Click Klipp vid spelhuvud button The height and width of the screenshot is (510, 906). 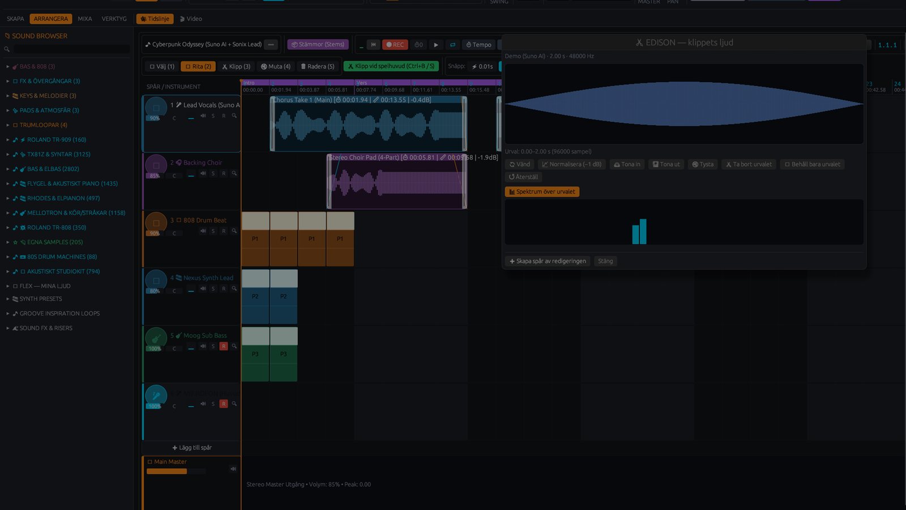(391, 66)
